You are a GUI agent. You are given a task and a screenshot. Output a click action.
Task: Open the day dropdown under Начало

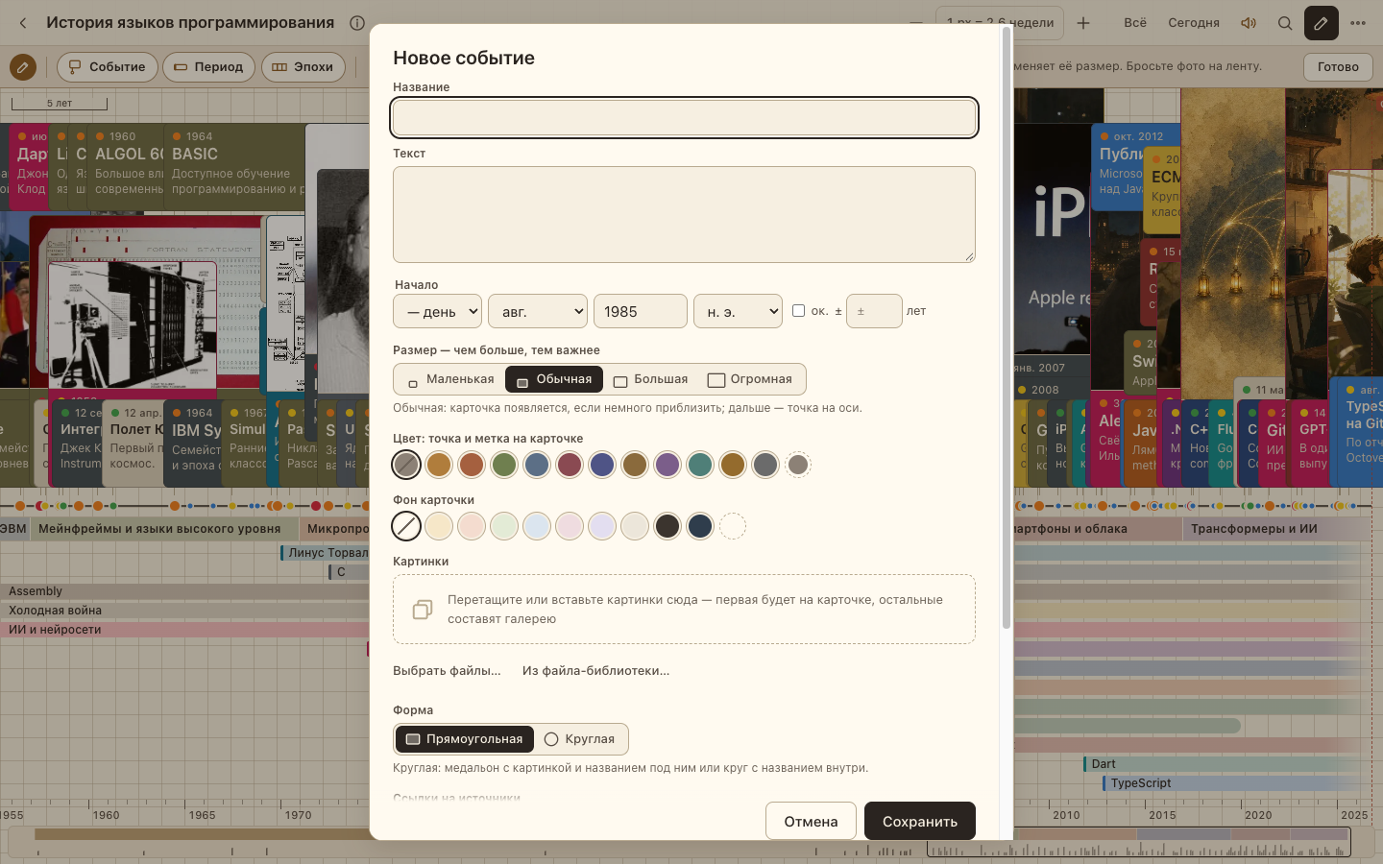[437, 311]
